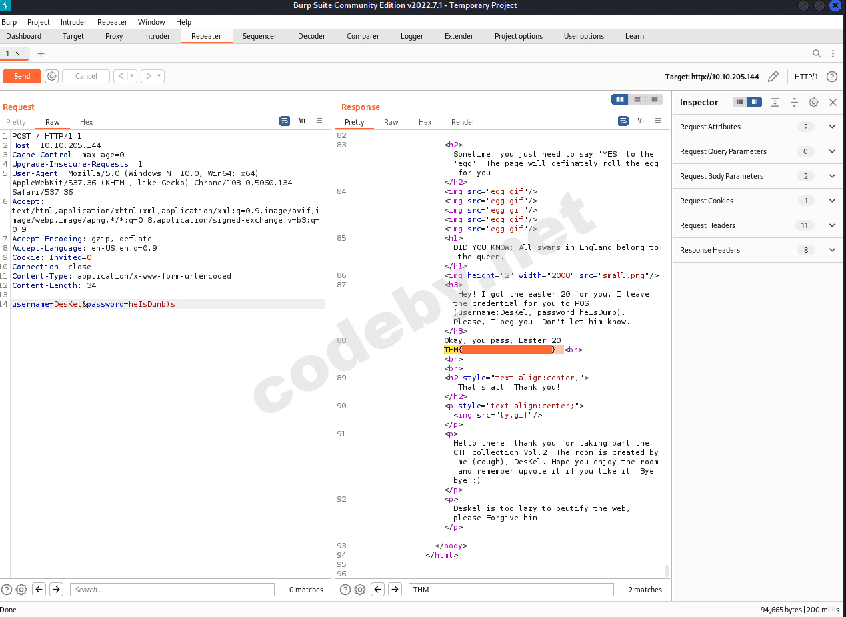Select the Render response view tab
This screenshot has height=617, width=846.
coord(463,122)
